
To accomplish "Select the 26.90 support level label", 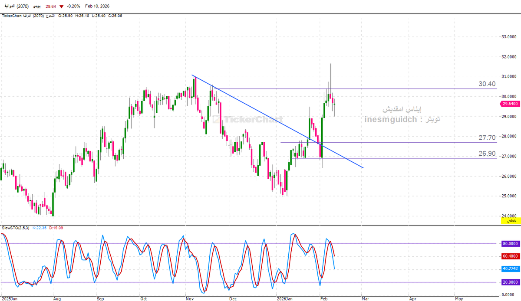I will [x=487, y=154].
